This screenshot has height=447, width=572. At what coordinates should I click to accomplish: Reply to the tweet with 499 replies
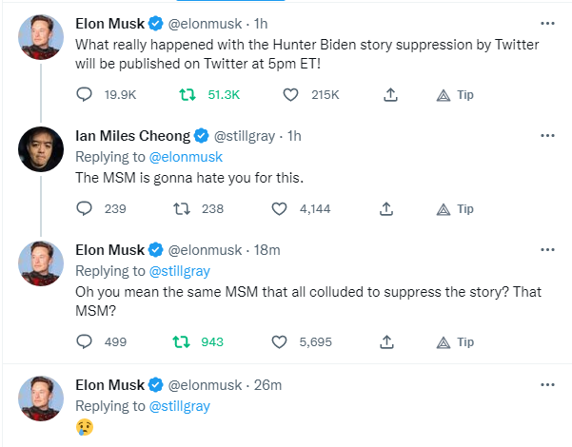(x=84, y=342)
